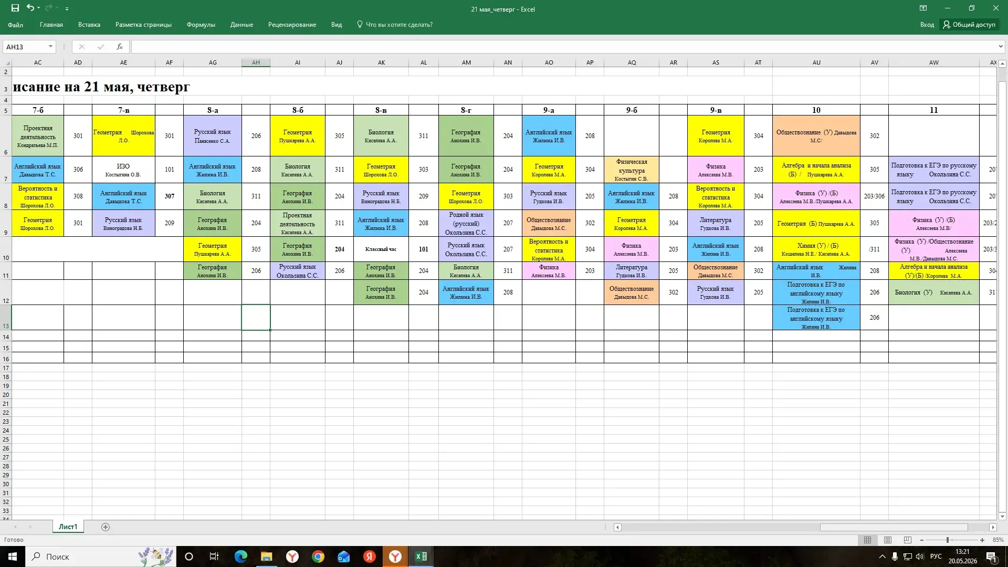This screenshot has width=1008, height=567.
Task: Click the zoom in plus icon
Action: (982, 540)
